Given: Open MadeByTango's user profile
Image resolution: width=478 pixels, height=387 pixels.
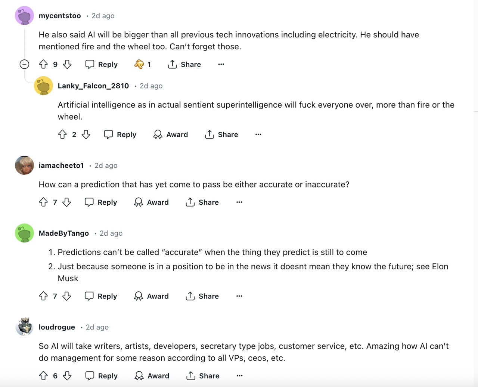Looking at the screenshot, I should coord(63,233).
